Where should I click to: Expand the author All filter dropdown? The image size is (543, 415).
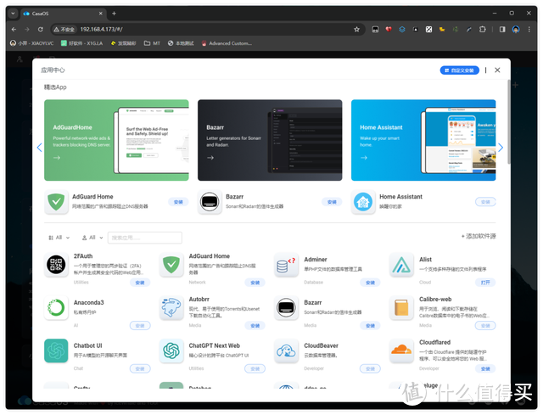pos(92,238)
